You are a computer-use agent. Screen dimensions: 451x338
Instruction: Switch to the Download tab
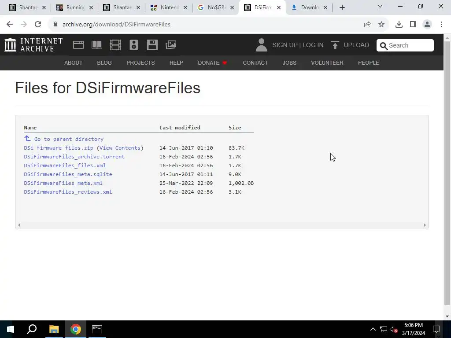309,8
